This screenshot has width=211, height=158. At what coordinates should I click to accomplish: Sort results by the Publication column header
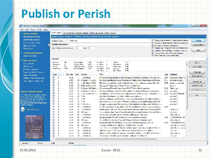click(177, 74)
